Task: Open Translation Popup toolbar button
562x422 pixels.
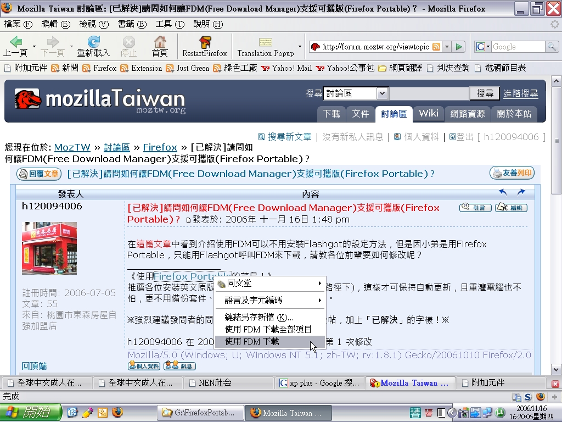Action: (265, 46)
